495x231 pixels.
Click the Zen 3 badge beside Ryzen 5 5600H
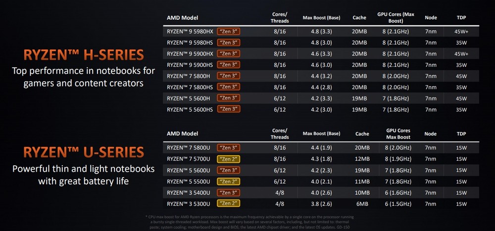pyautogui.click(x=229, y=97)
